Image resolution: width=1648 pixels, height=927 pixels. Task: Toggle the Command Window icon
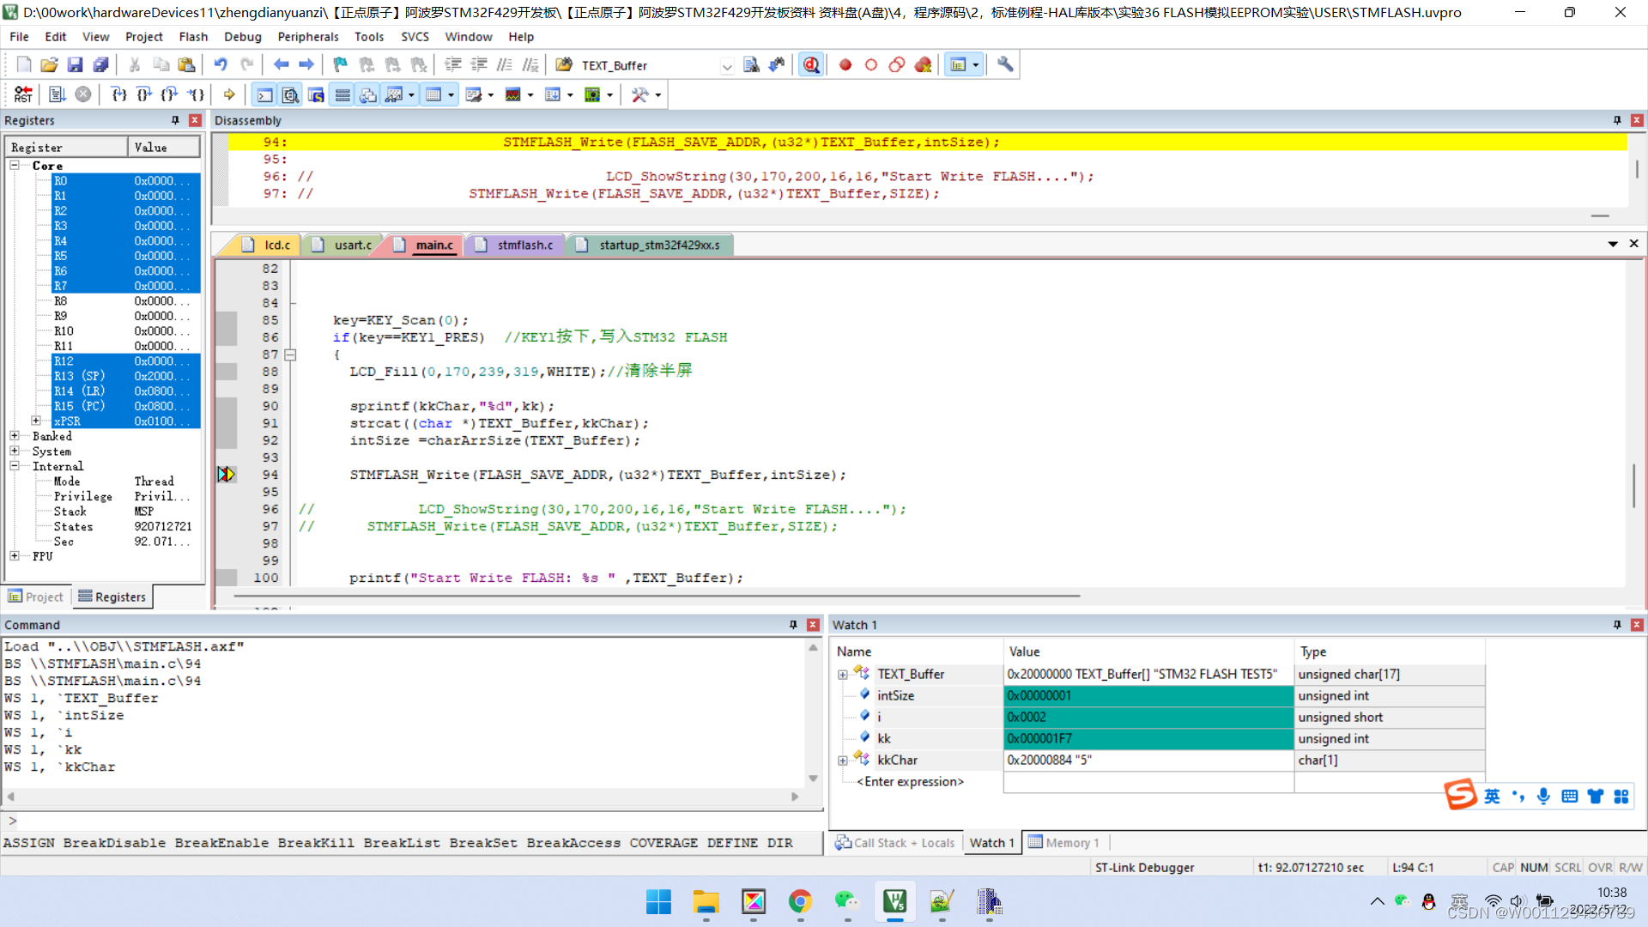click(264, 94)
